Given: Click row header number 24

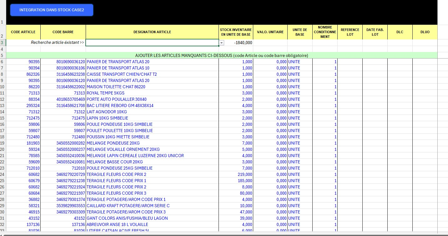Looking at the screenshot, I should pos(3,174).
